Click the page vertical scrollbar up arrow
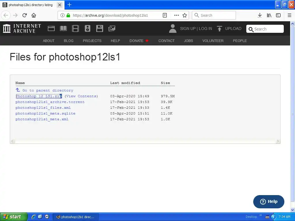The height and width of the screenshot is (221, 295). point(293,24)
